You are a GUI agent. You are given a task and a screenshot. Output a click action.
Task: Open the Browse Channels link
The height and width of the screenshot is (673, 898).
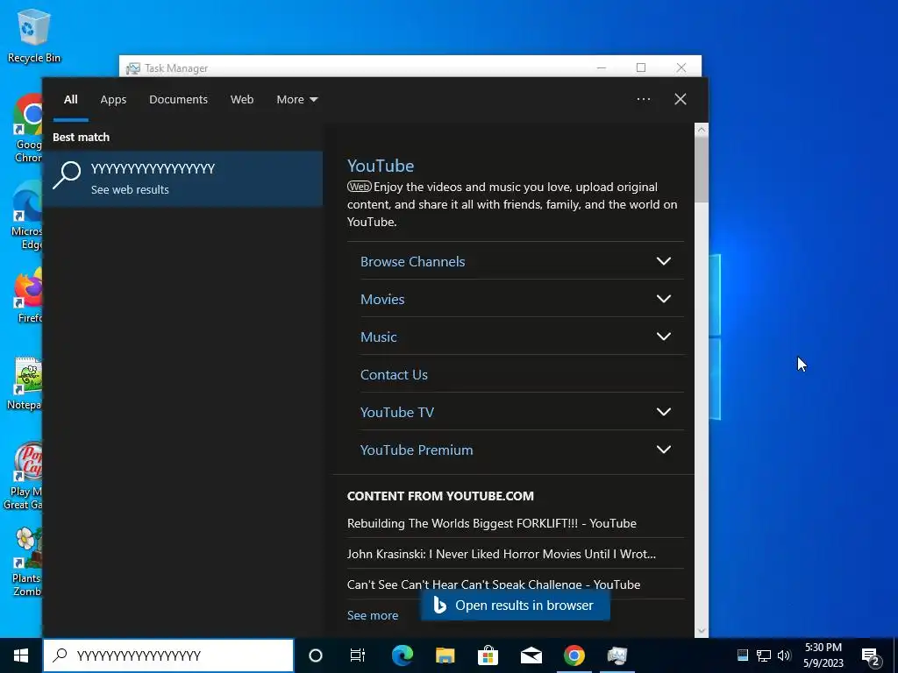click(412, 261)
